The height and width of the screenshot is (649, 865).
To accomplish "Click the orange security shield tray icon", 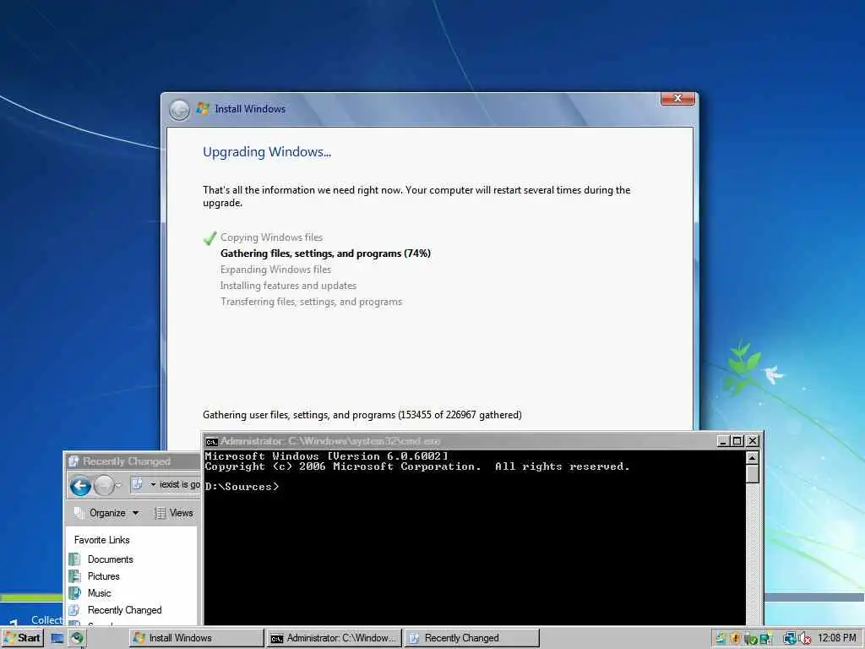I will click(x=736, y=639).
